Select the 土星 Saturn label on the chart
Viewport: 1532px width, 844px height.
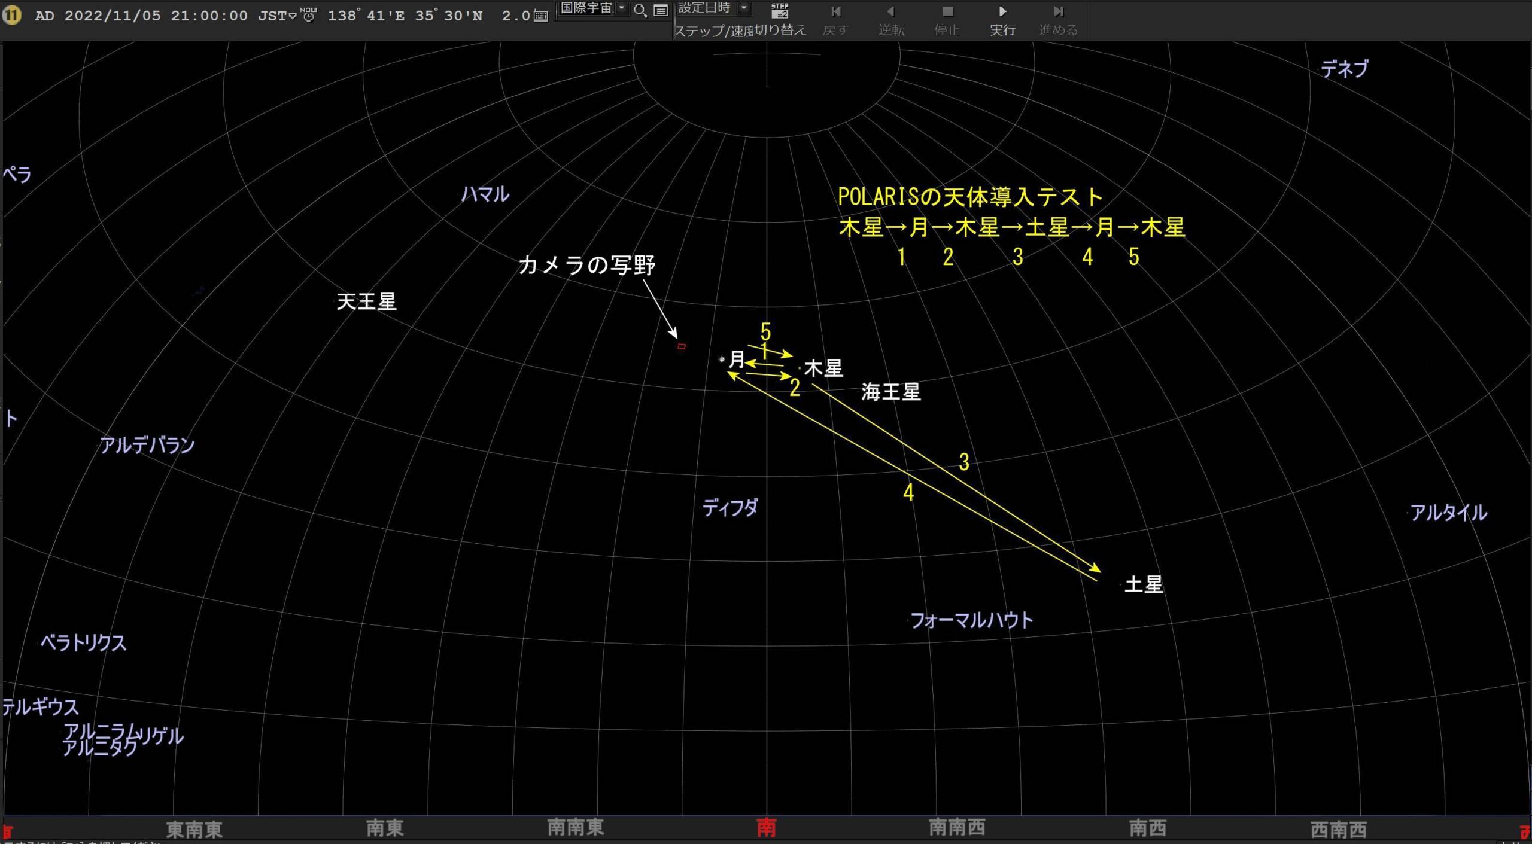tap(1144, 584)
